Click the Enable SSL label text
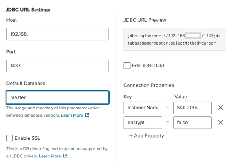The height and width of the screenshot is (163, 234). [27, 138]
